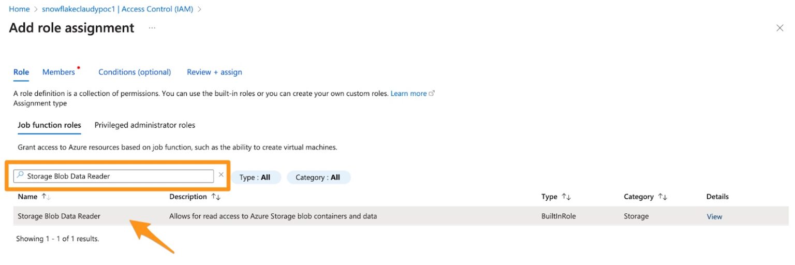The height and width of the screenshot is (265, 795).
Task: Sort roles by Category column arrows
Action: (662, 197)
